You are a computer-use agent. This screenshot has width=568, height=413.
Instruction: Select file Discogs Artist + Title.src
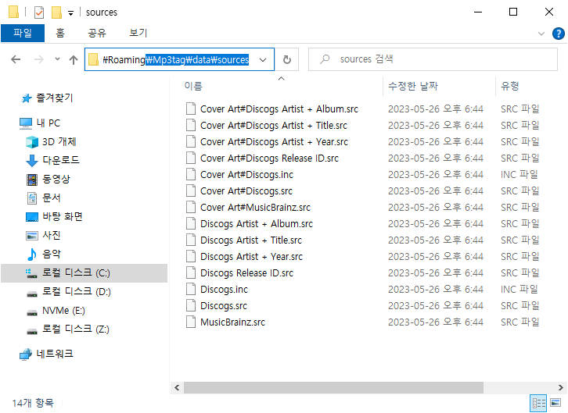pos(251,240)
